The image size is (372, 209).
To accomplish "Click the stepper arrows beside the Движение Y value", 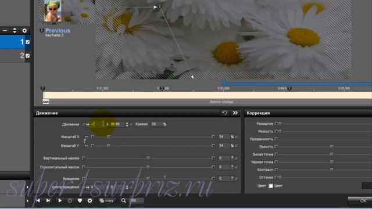I will pos(127,124).
